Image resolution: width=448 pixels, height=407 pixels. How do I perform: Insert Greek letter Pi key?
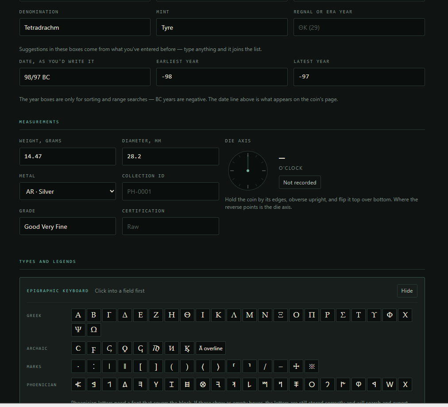pyautogui.click(x=312, y=315)
